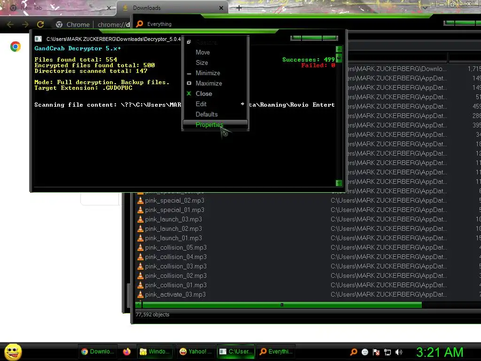The width and height of the screenshot is (481, 361).
Task: Switch to Chrome Downloads taskbar button
Action: [98, 352]
